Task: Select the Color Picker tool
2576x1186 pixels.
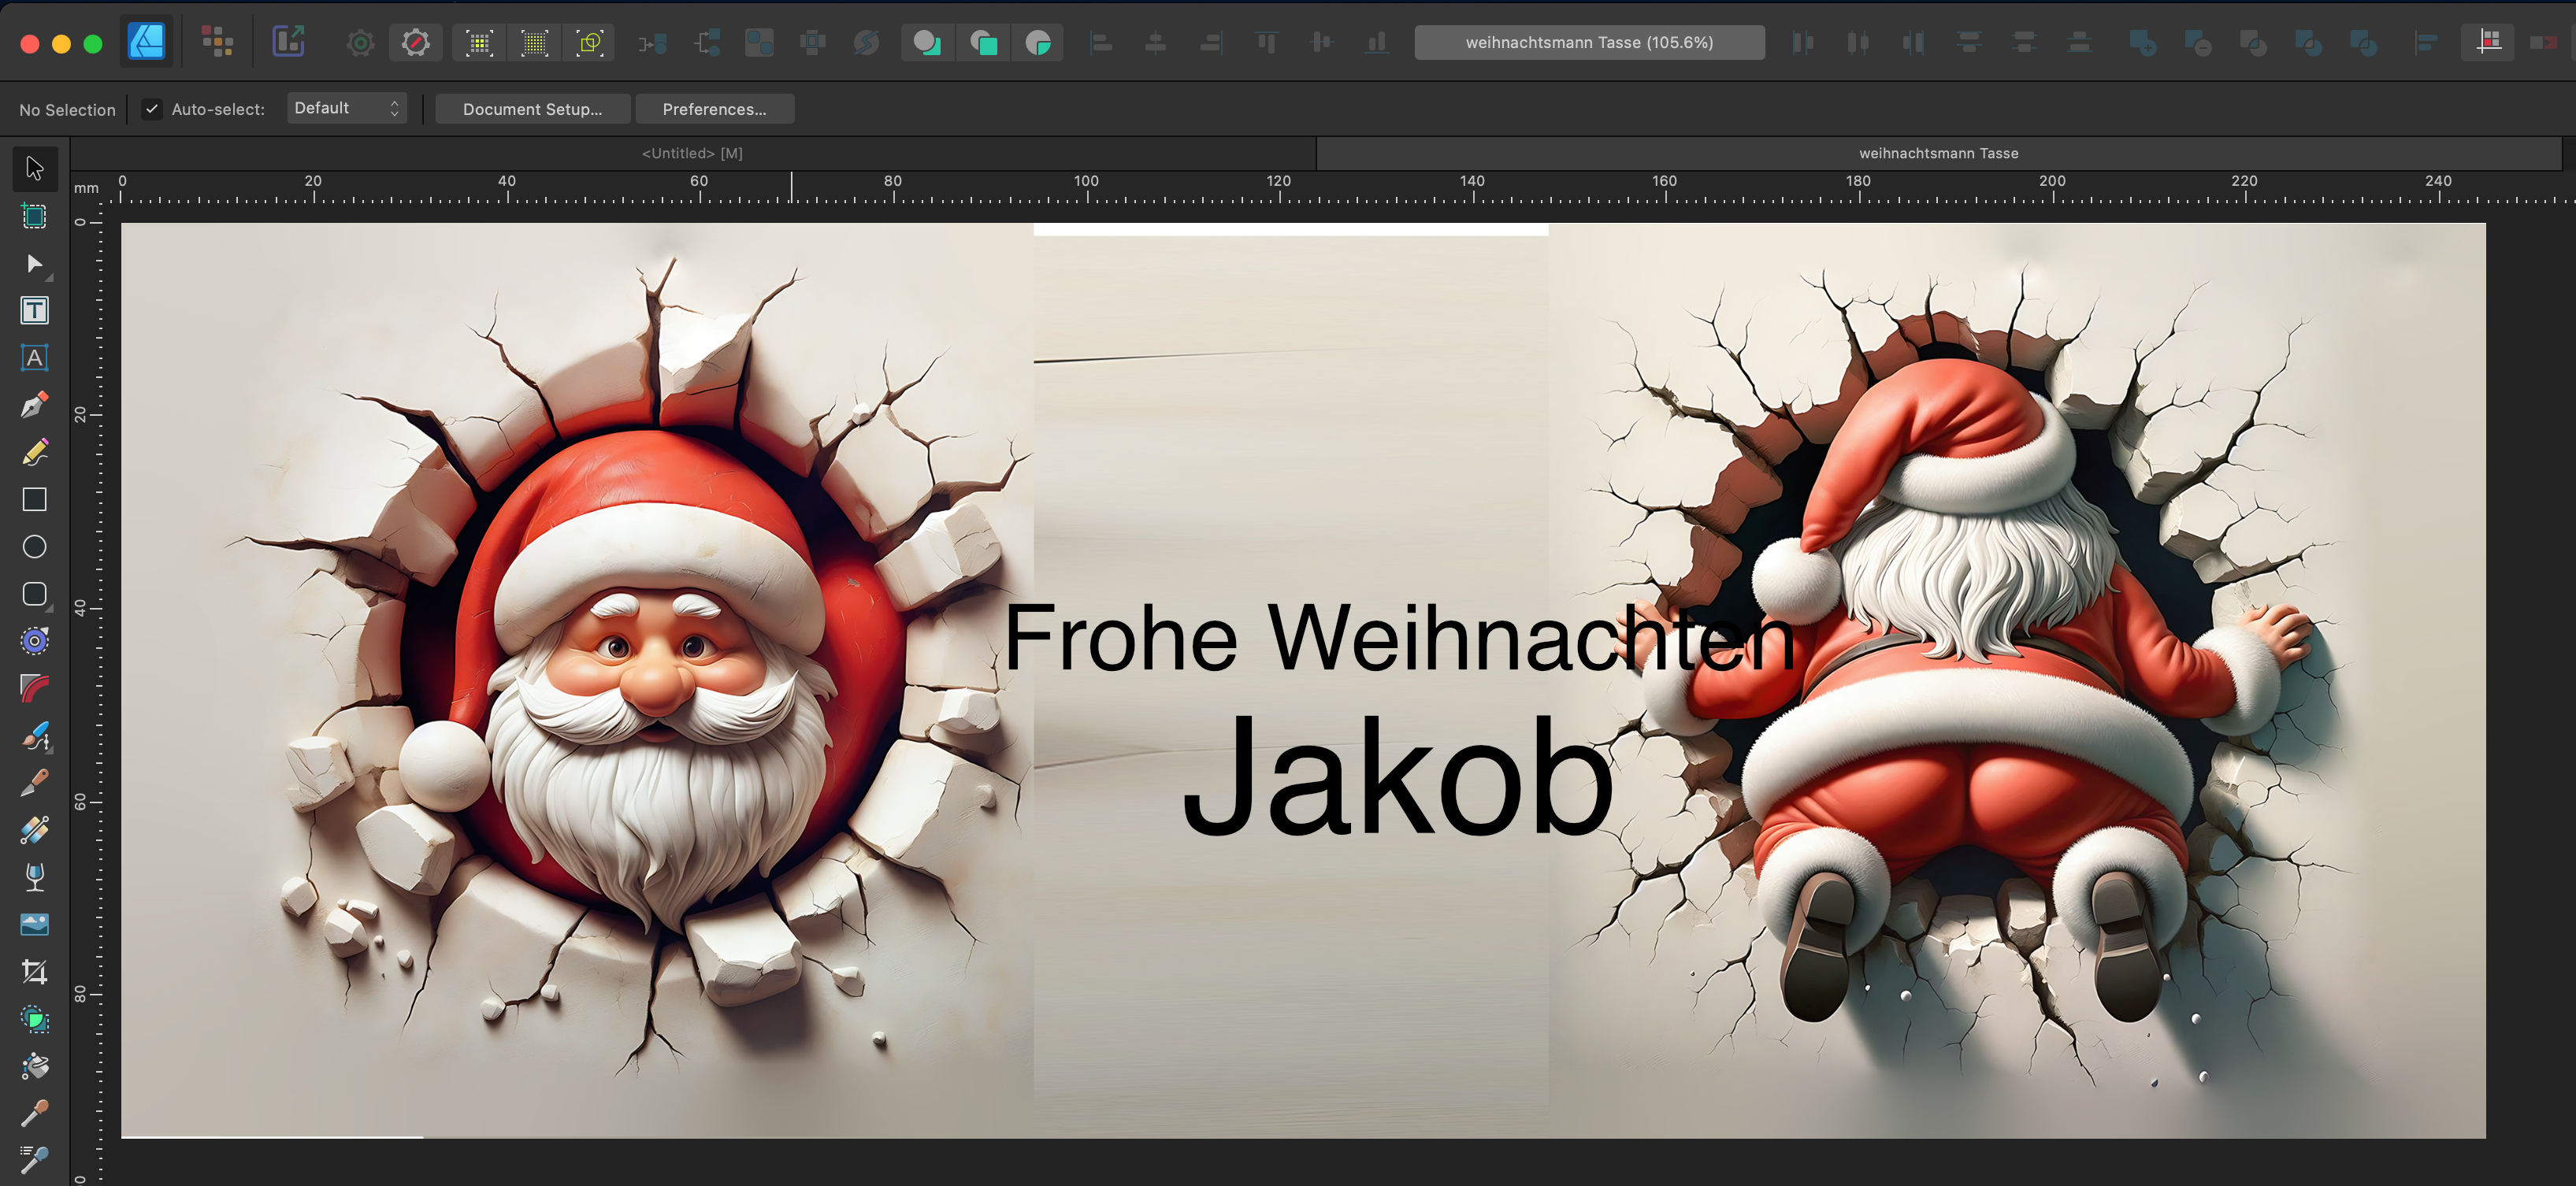Action: [x=34, y=1113]
